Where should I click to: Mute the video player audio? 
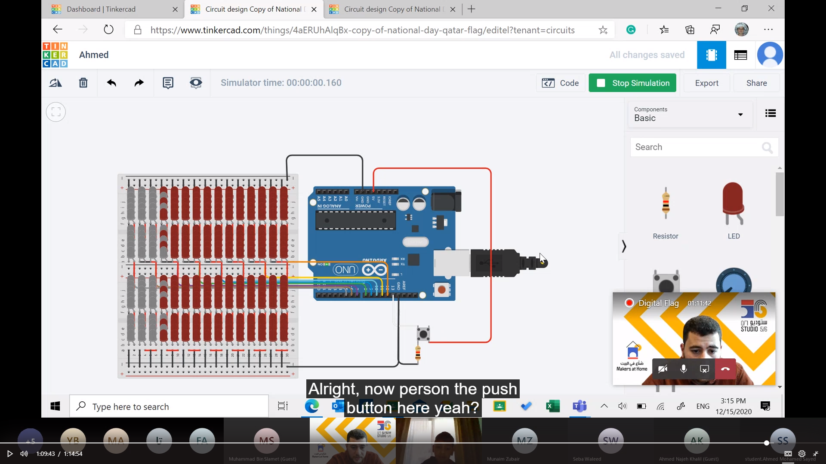24,454
